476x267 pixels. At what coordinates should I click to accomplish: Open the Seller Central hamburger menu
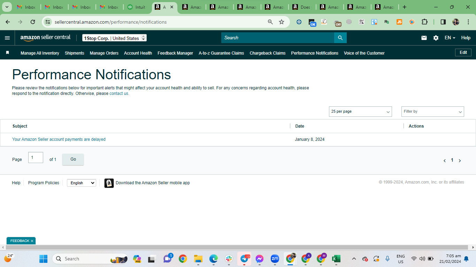pos(7,38)
